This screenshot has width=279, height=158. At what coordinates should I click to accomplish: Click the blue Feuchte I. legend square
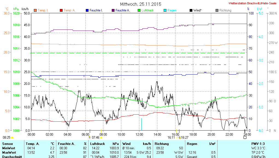[x=87, y=10]
